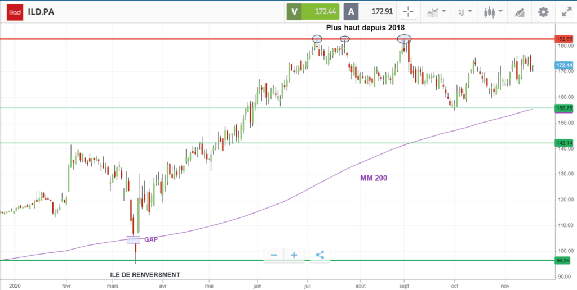This screenshot has width=577, height=290.
Task: Click the 'oct' date axis label
Action: 455,285
